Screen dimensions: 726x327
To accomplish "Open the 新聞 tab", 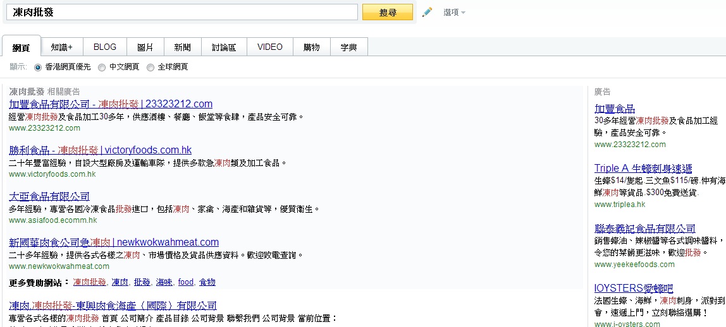I will 182,47.
